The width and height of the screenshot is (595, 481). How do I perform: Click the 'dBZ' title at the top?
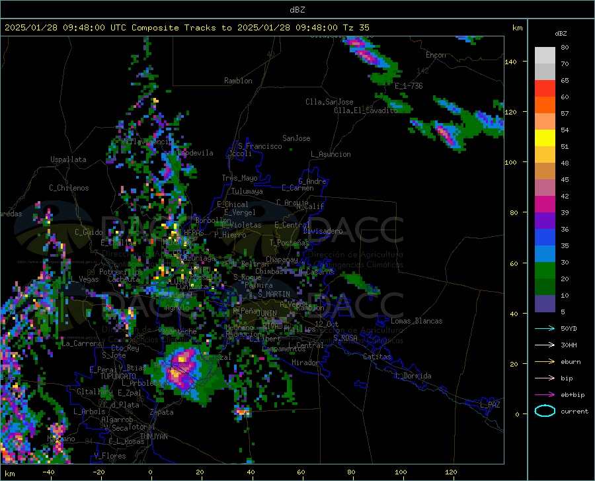coord(297,10)
